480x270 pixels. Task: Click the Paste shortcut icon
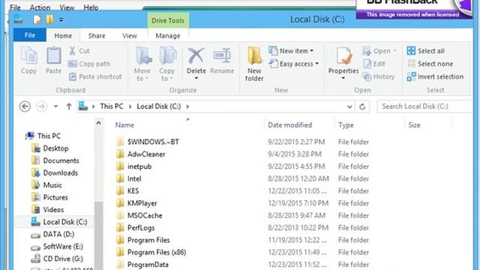tap(72, 76)
